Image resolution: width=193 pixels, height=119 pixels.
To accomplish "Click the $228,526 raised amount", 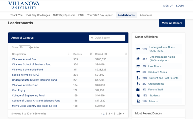I will pyautogui.click(x=101, y=70).
